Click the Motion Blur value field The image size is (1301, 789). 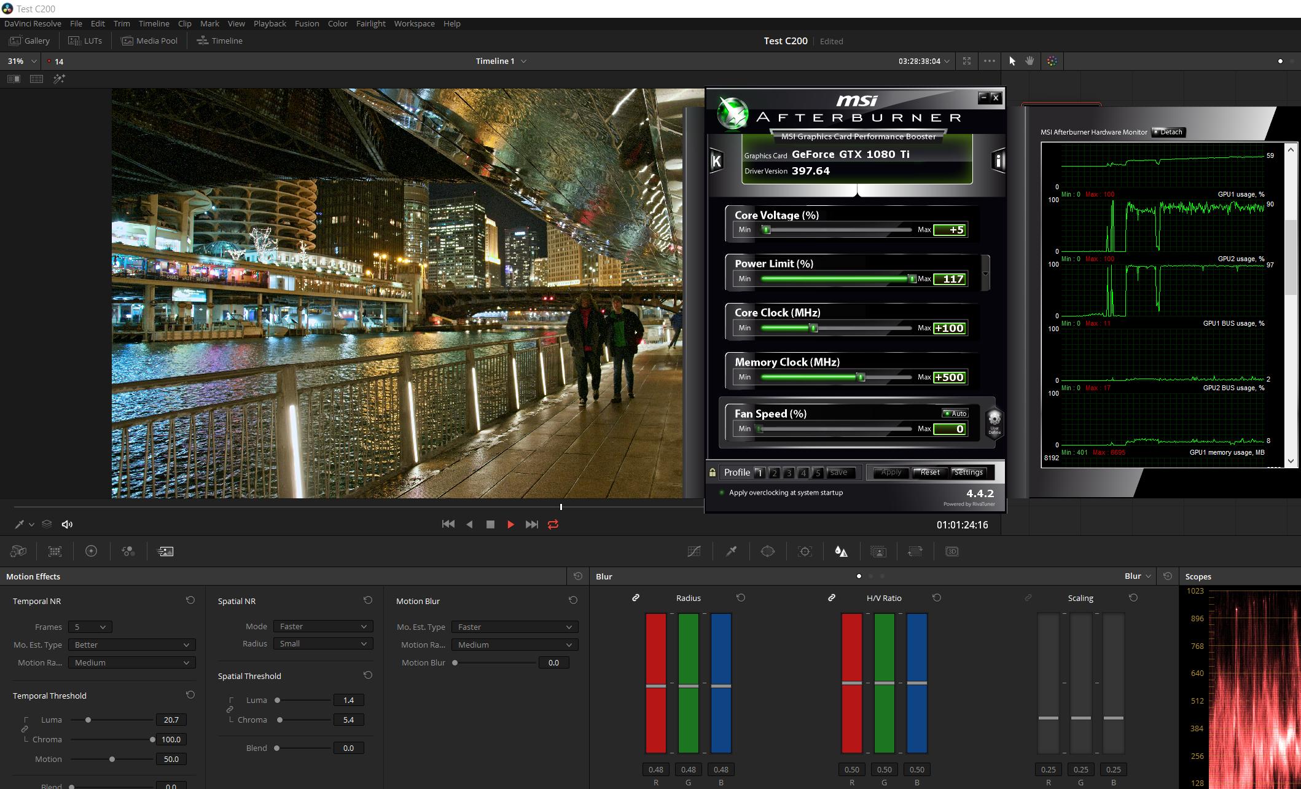click(553, 662)
